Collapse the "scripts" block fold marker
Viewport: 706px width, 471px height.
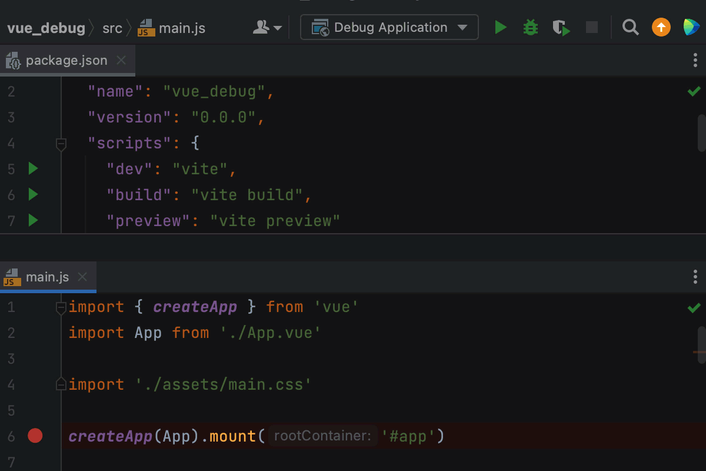coord(61,143)
